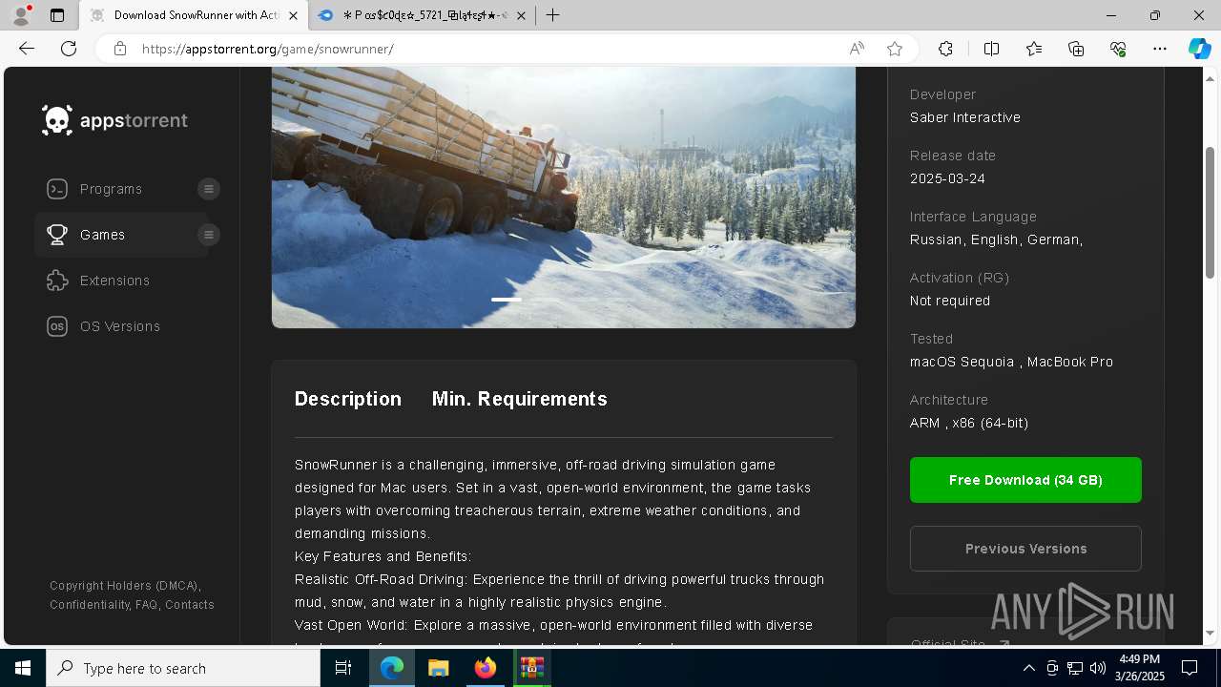Open Read aloud icon in address bar
1221x687 pixels.
tap(857, 49)
